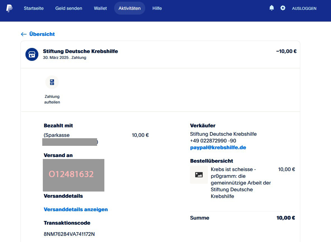Click the order item image placeholder
Screen dimensions: 331x242
pyautogui.click(x=199, y=175)
